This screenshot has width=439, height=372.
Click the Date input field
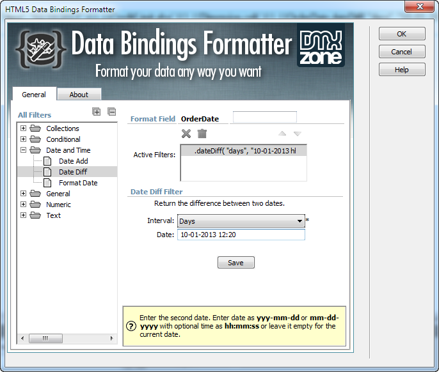pos(241,235)
